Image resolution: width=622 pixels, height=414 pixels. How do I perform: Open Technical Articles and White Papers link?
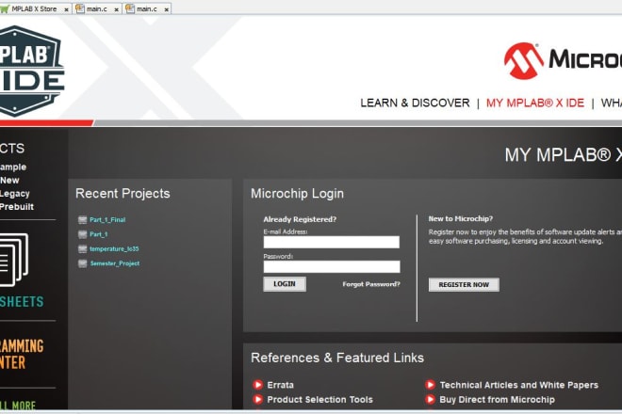(x=519, y=385)
